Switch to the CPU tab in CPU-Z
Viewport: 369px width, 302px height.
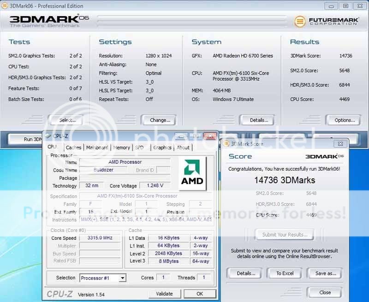tap(52, 147)
